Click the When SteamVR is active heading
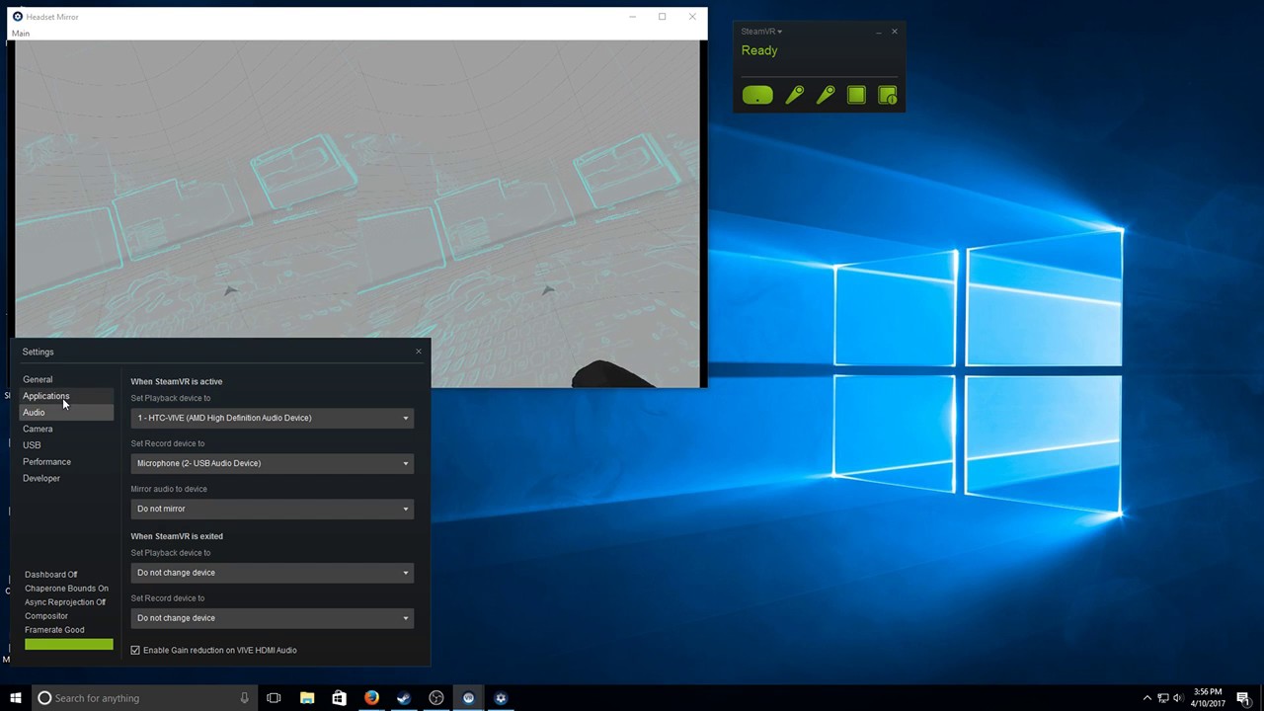The height and width of the screenshot is (711, 1264). tap(177, 381)
